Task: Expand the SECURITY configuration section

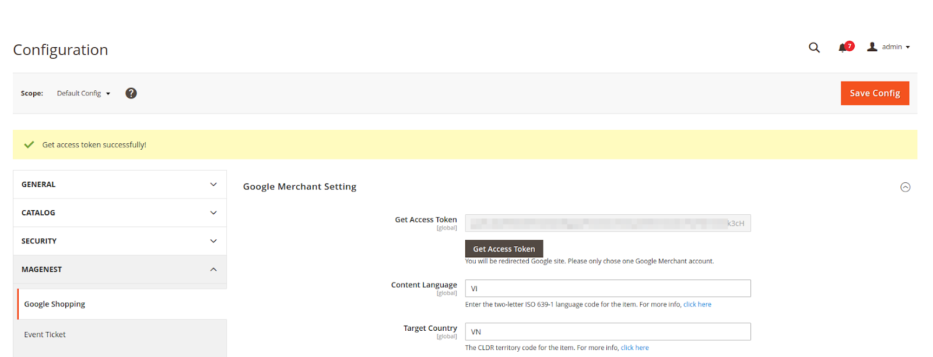Action: (x=120, y=241)
